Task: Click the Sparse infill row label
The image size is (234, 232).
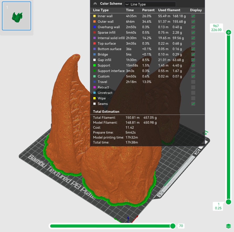Action: [x=106, y=32]
